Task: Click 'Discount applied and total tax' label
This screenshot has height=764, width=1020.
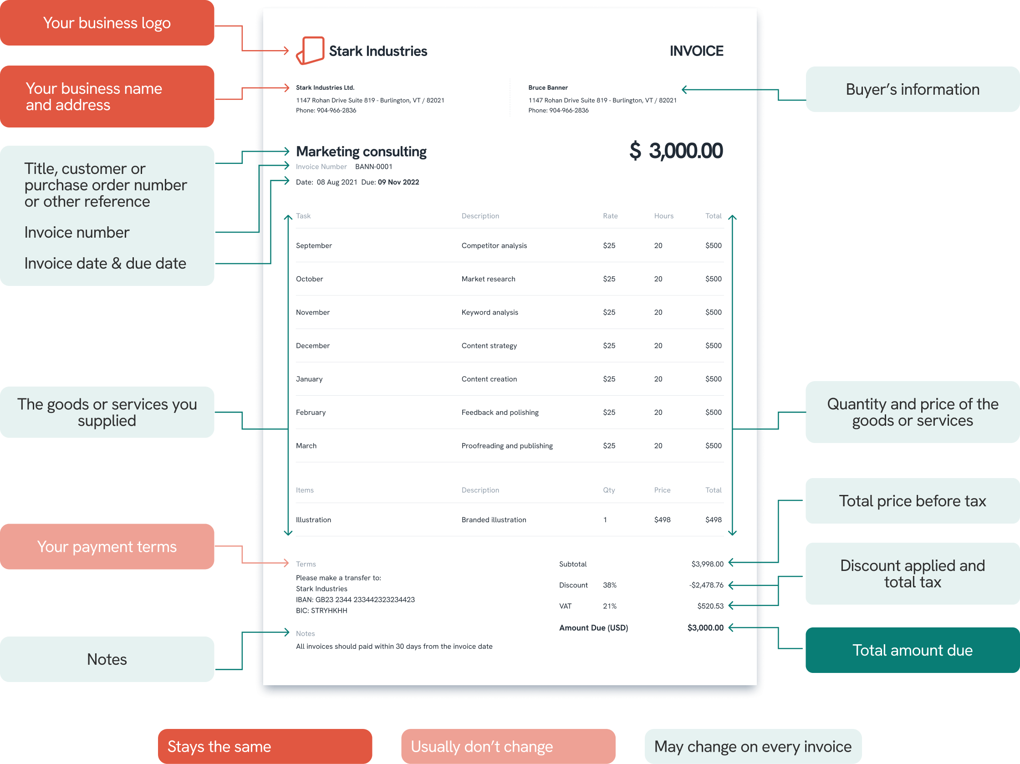Action: pyautogui.click(x=913, y=574)
